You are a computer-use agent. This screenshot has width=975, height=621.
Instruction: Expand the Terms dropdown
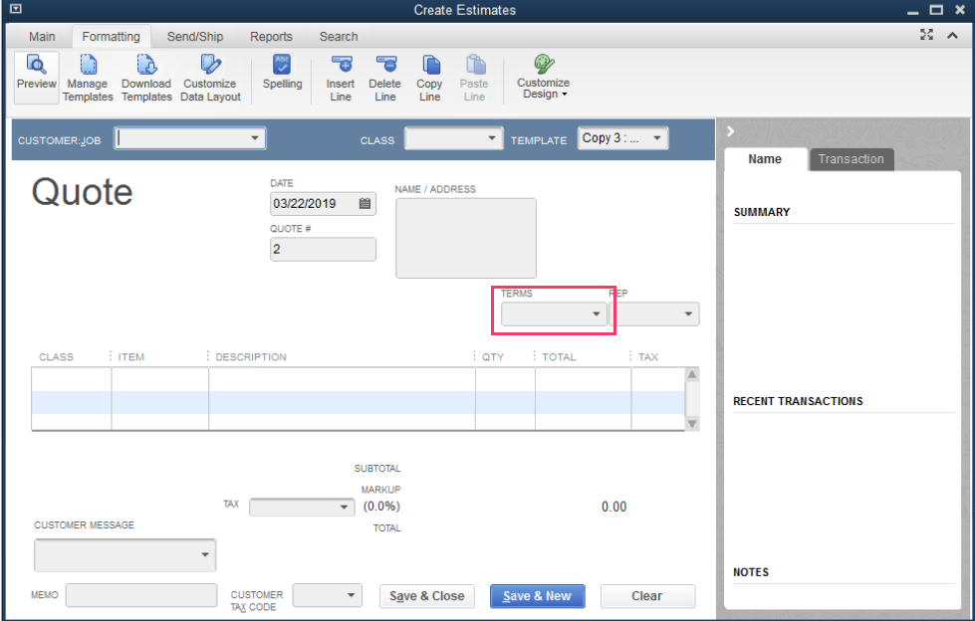click(x=597, y=313)
